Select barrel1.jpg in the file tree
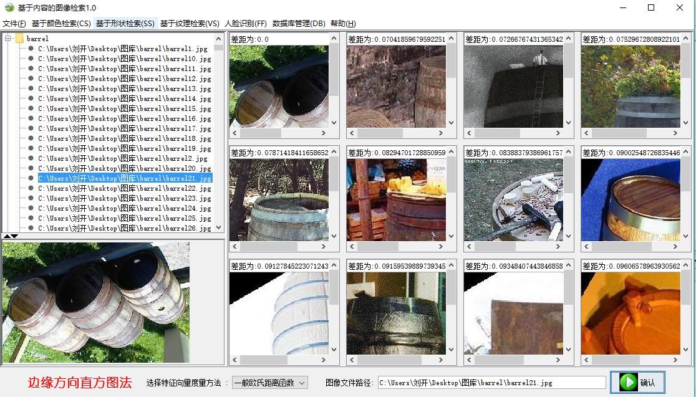The image size is (696, 397). (122, 49)
